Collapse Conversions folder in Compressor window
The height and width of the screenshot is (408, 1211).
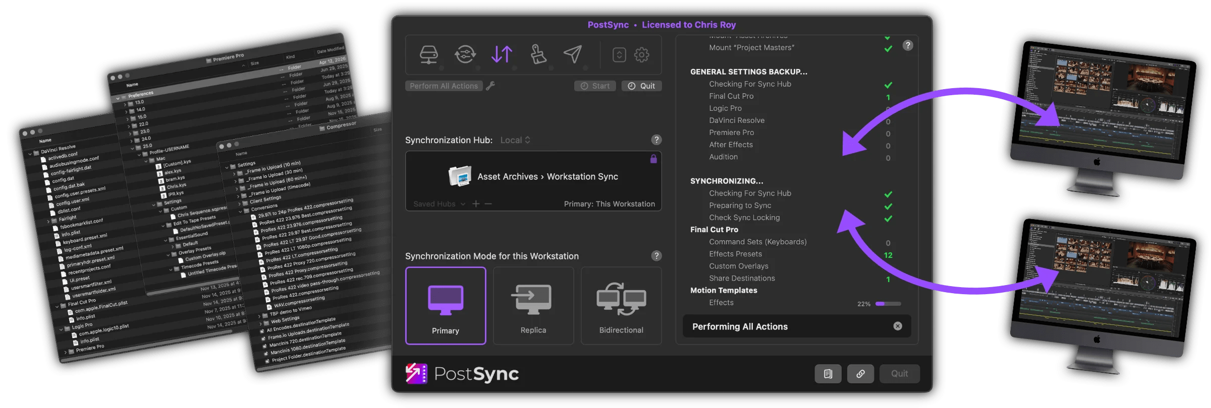pyautogui.click(x=241, y=211)
